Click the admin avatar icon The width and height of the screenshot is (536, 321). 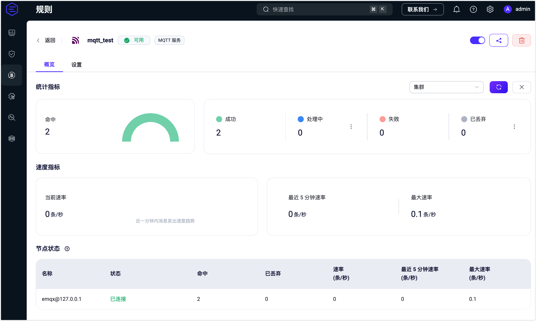point(508,9)
